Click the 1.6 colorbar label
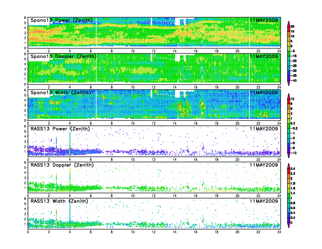The image size is (322, 249). 293,188
